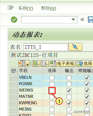Uncheck the 明细输出 checkbox for WERKS
Image resolution: width=93 pixels, height=116 pixels.
pos(87,90)
